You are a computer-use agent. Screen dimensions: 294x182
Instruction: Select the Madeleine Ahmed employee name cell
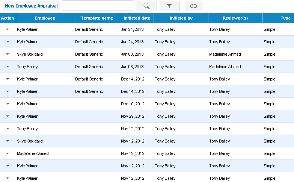(x=33, y=153)
